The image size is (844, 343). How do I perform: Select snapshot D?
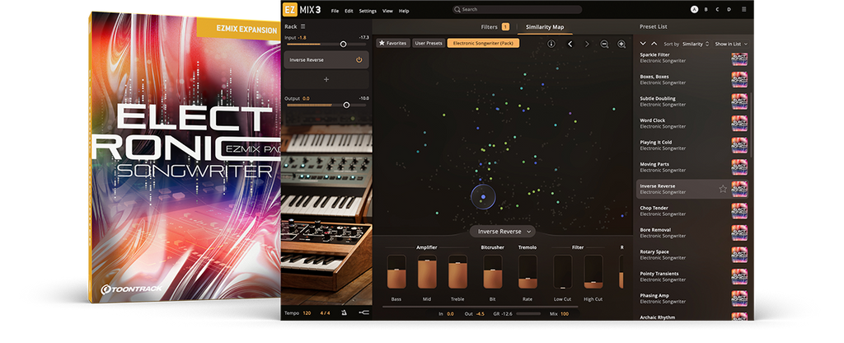point(729,10)
